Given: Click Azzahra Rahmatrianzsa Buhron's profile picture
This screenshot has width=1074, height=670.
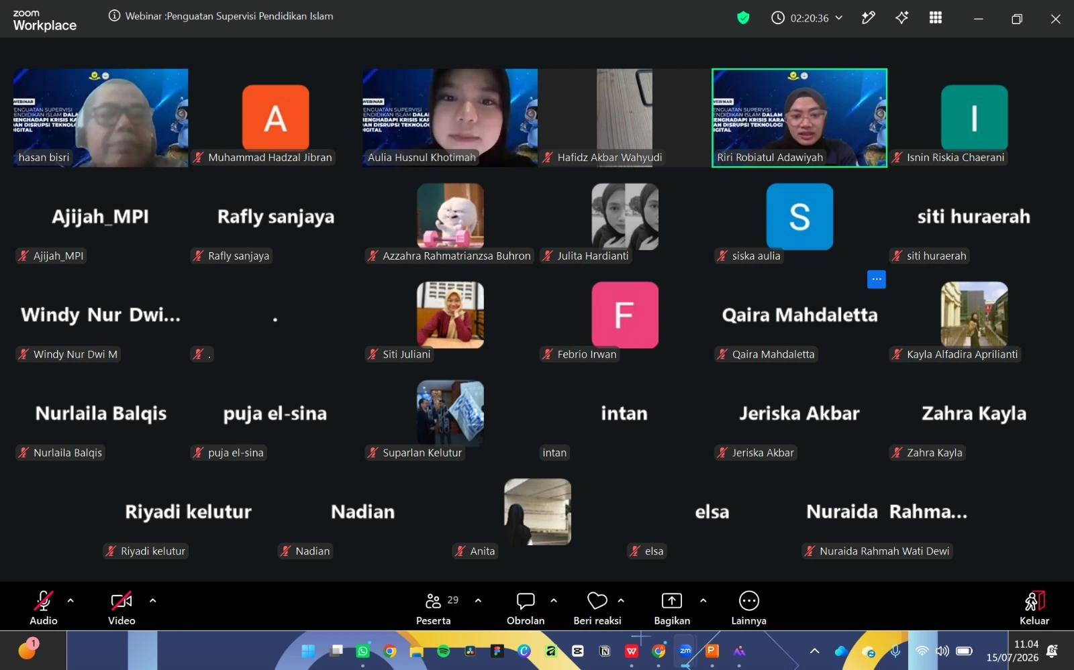Looking at the screenshot, I should point(450,216).
